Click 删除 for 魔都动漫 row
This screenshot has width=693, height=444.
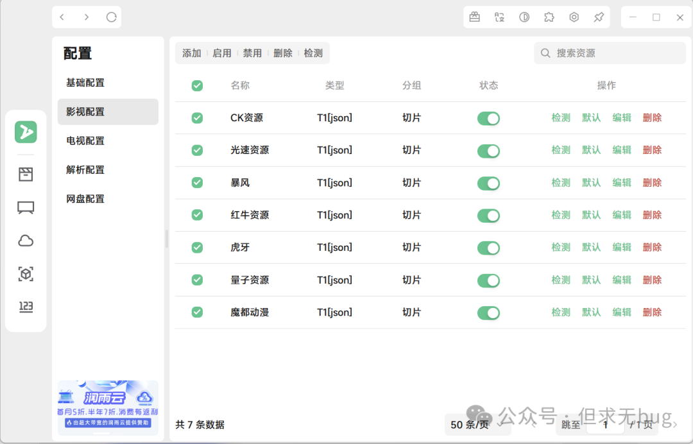pyautogui.click(x=652, y=312)
